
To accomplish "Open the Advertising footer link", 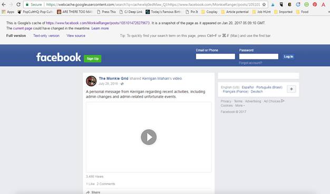I will coord(253,101).
